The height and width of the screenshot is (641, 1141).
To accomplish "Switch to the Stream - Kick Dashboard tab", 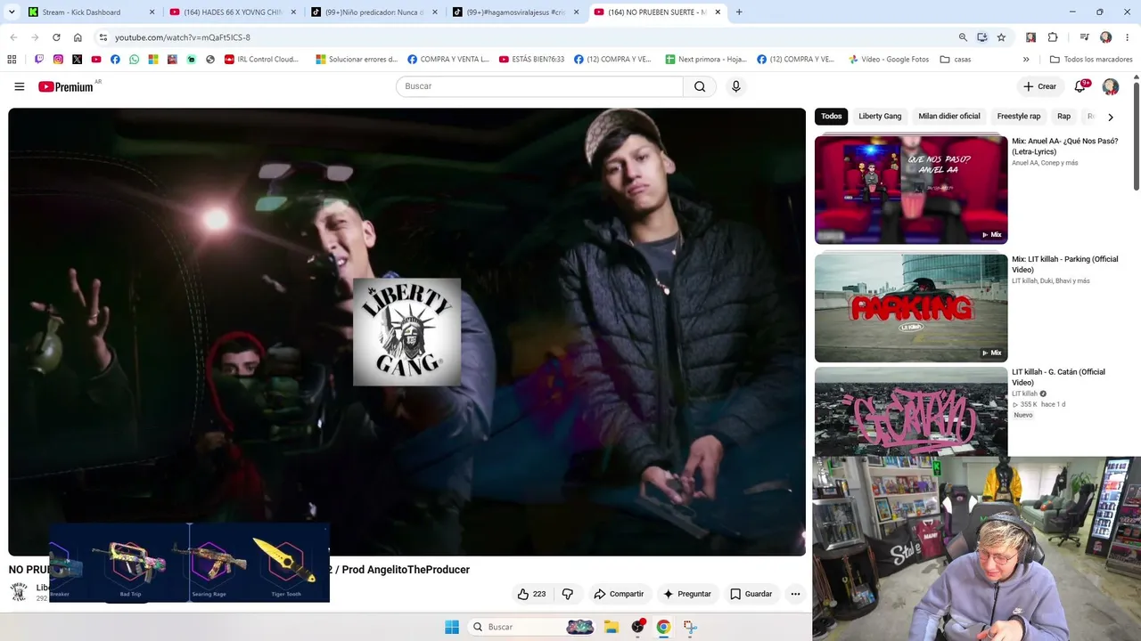I will 90,12.
